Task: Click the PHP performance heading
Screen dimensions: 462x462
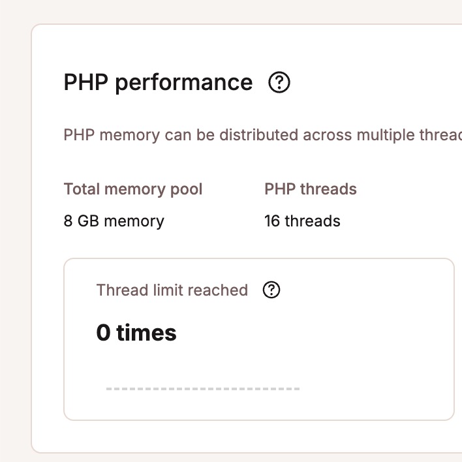Action: click(158, 83)
